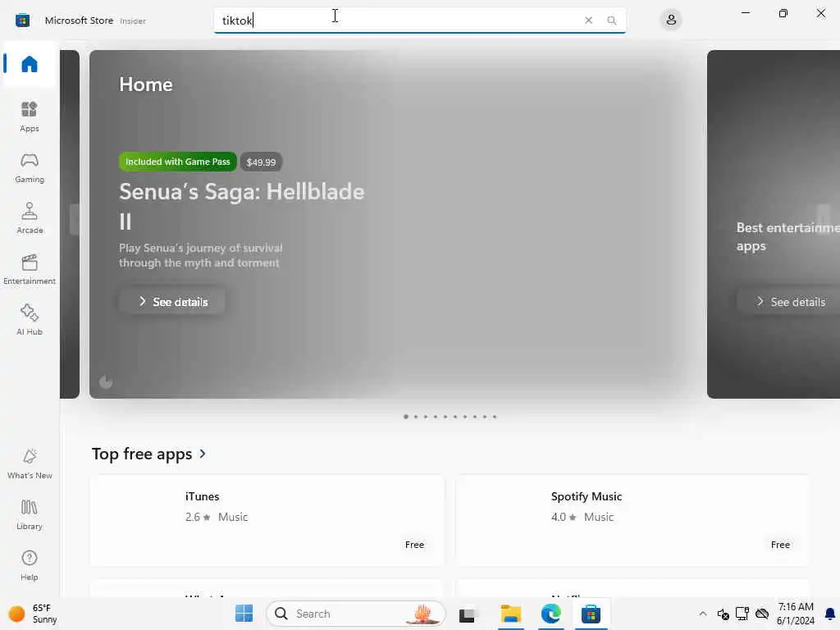Click Free price on iTunes card

pos(414,545)
